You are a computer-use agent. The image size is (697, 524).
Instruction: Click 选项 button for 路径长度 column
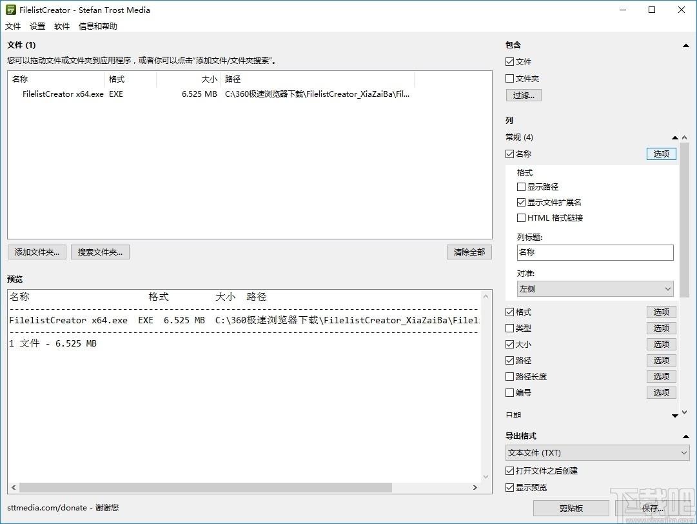(x=661, y=377)
